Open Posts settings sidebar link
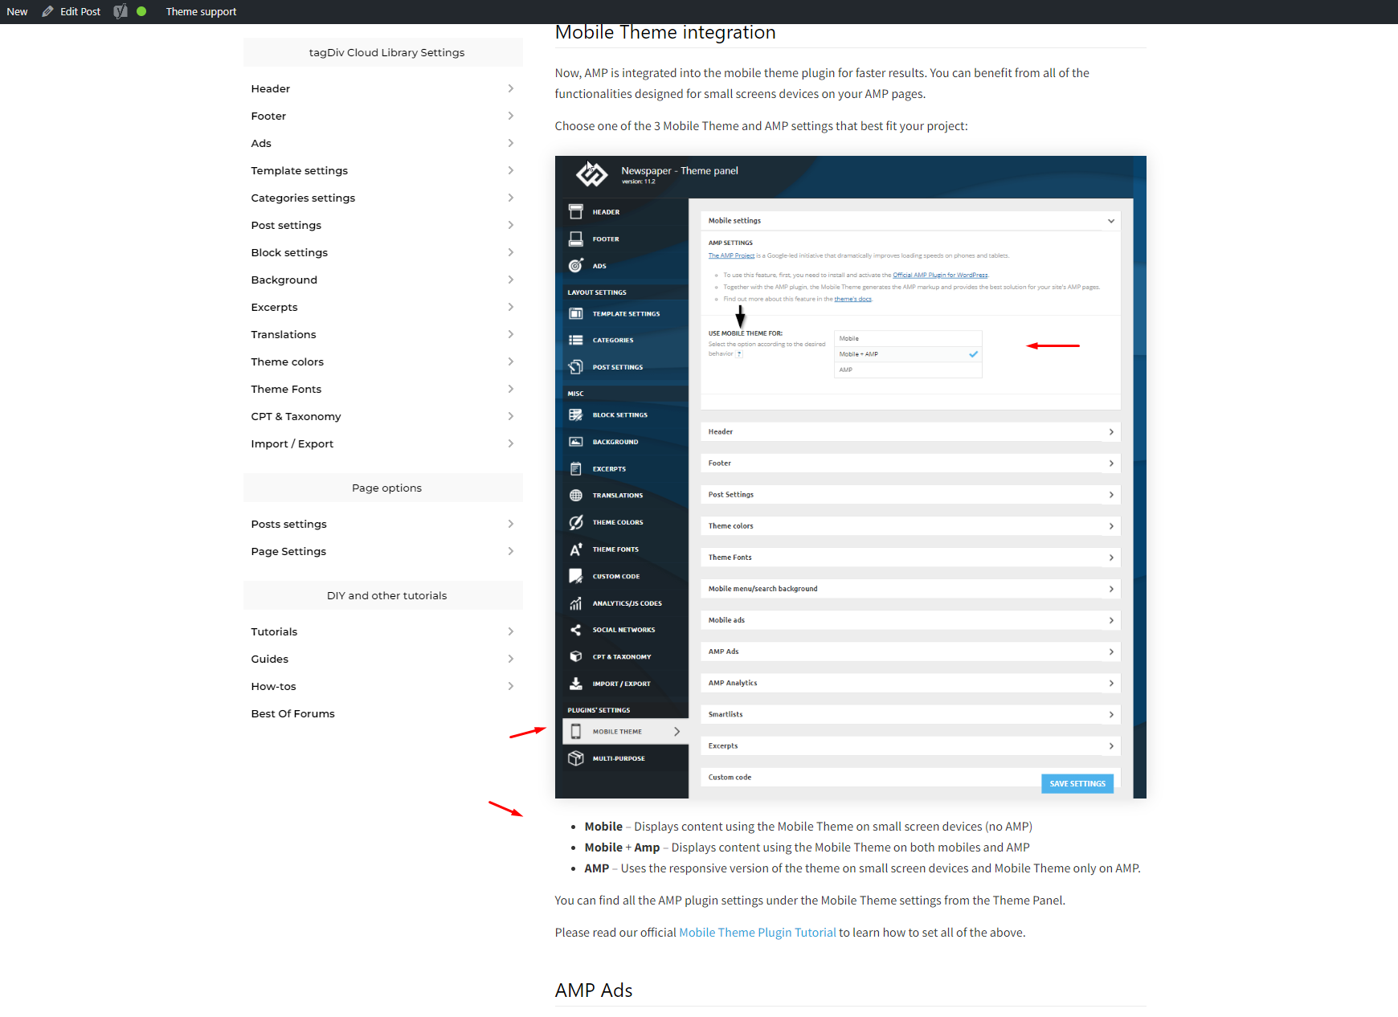 [288, 524]
